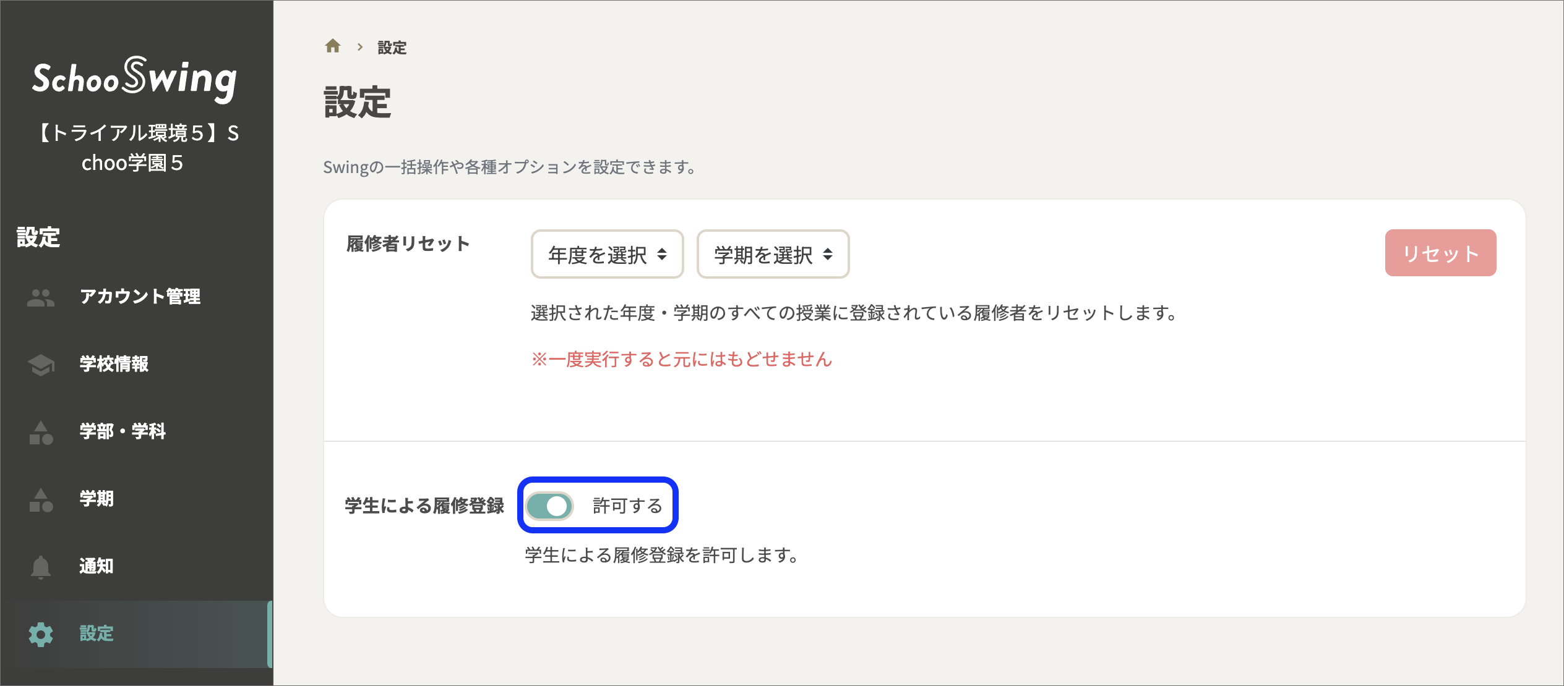The height and width of the screenshot is (686, 1564).
Task: Click the 設定 breadcrumb link
Action: (x=390, y=47)
